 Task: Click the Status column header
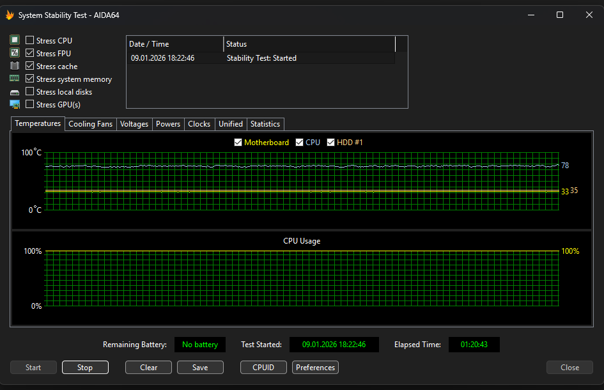click(309, 44)
